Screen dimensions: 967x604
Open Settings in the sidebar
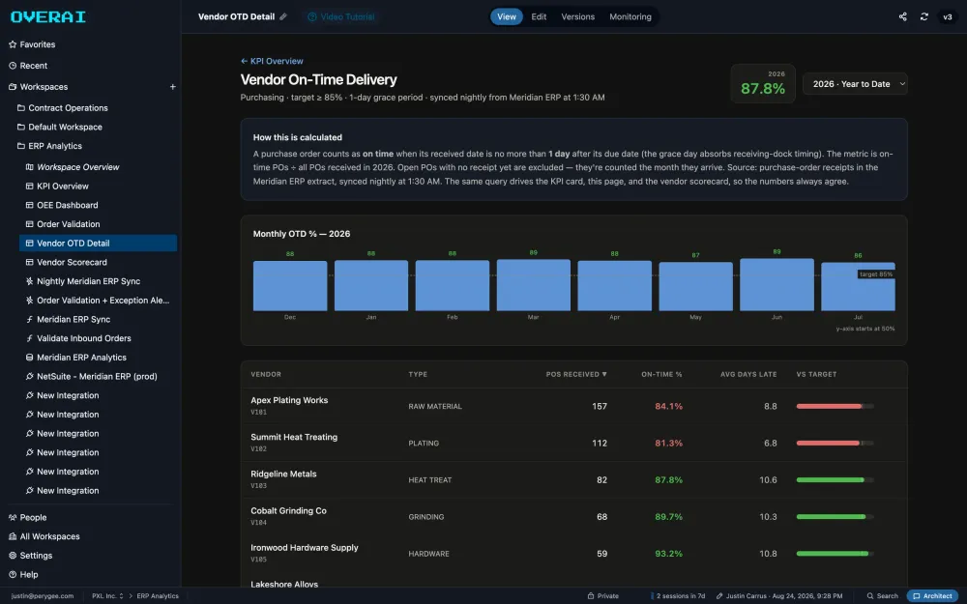tap(30, 556)
